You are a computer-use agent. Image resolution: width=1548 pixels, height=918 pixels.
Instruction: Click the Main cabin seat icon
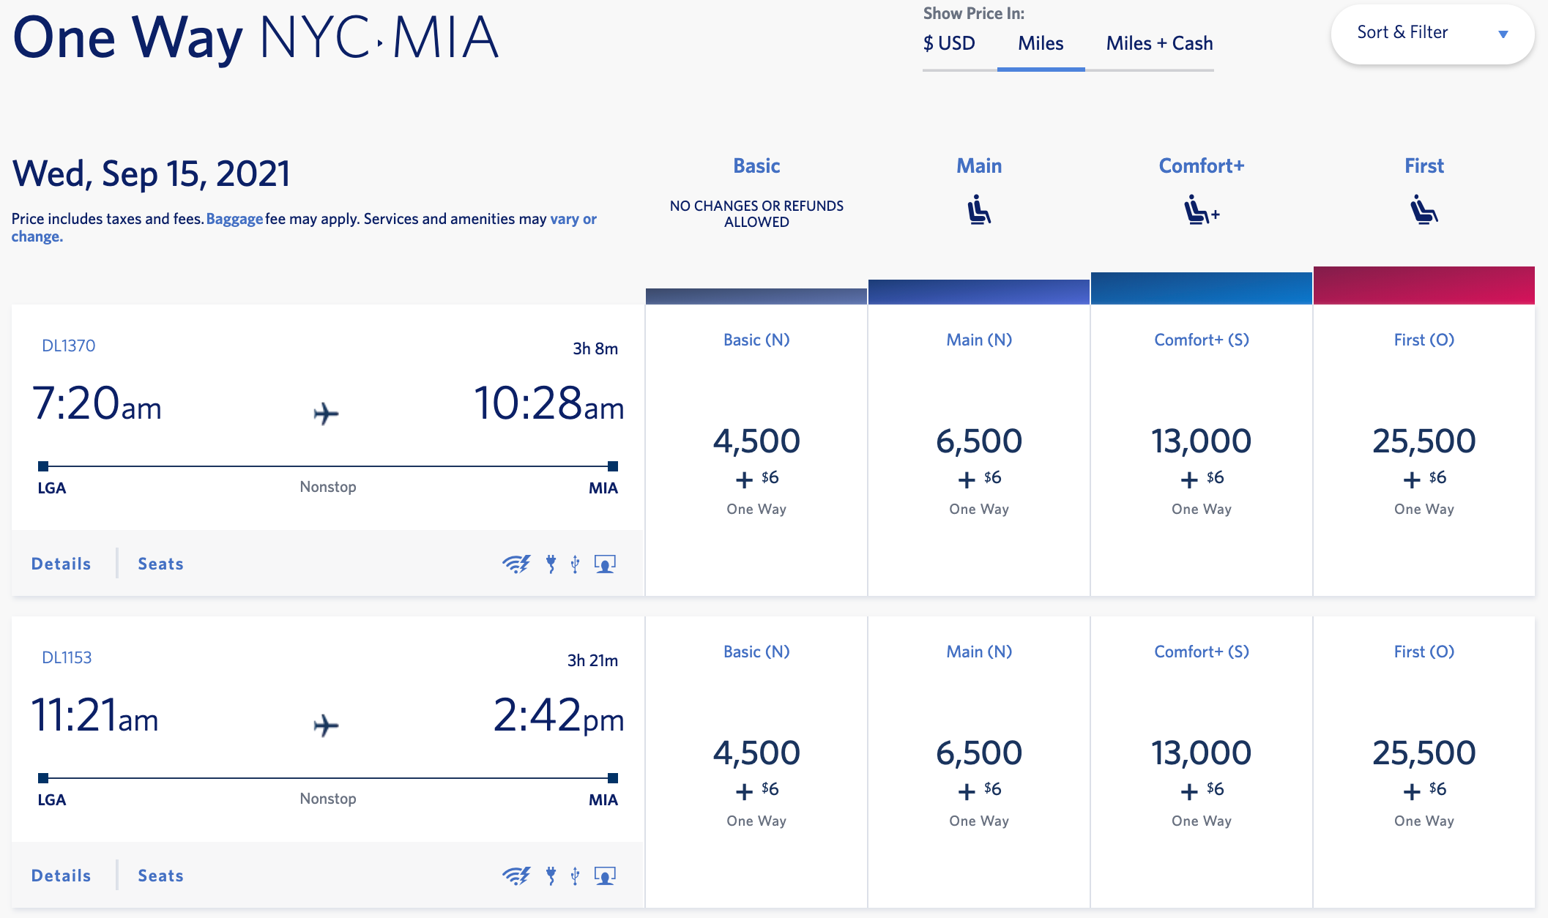[x=979, y=210]
